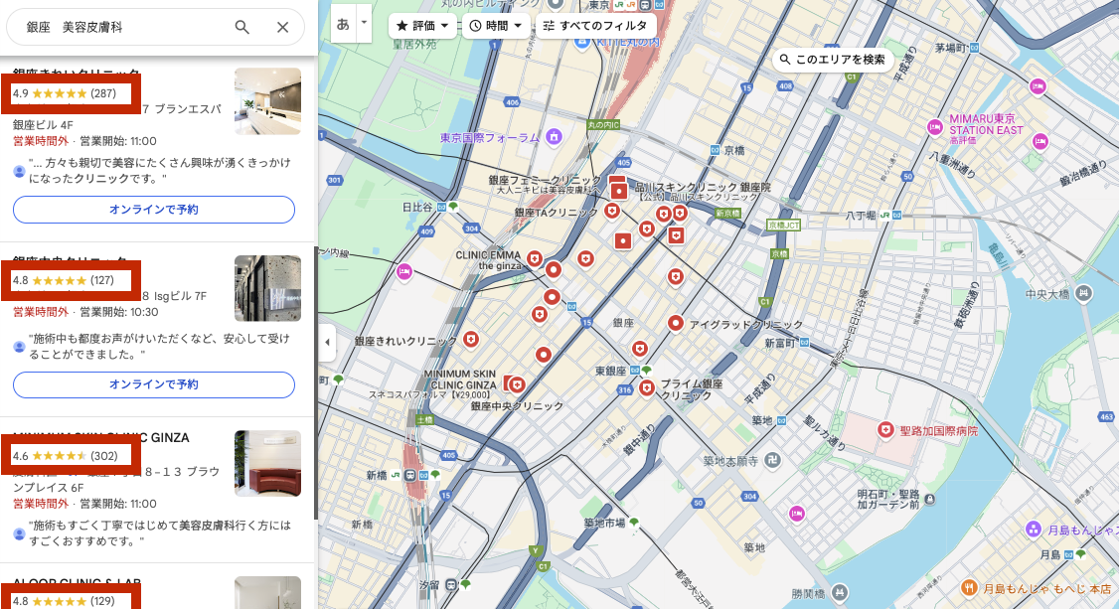Screen dimensions: 1119x609
Task: Click the 勝鬨橋 landmark icon
Action: 840,592
